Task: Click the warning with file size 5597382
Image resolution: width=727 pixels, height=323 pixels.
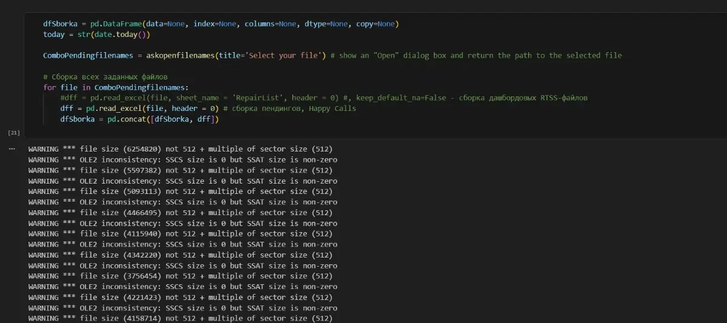Action: coord(180,170)
